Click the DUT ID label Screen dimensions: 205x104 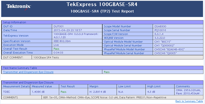(x=8, y=26)
